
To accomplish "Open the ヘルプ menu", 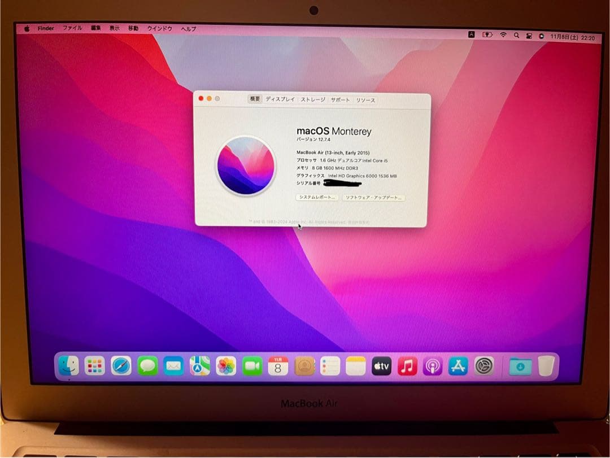I will tap(189, 28).
